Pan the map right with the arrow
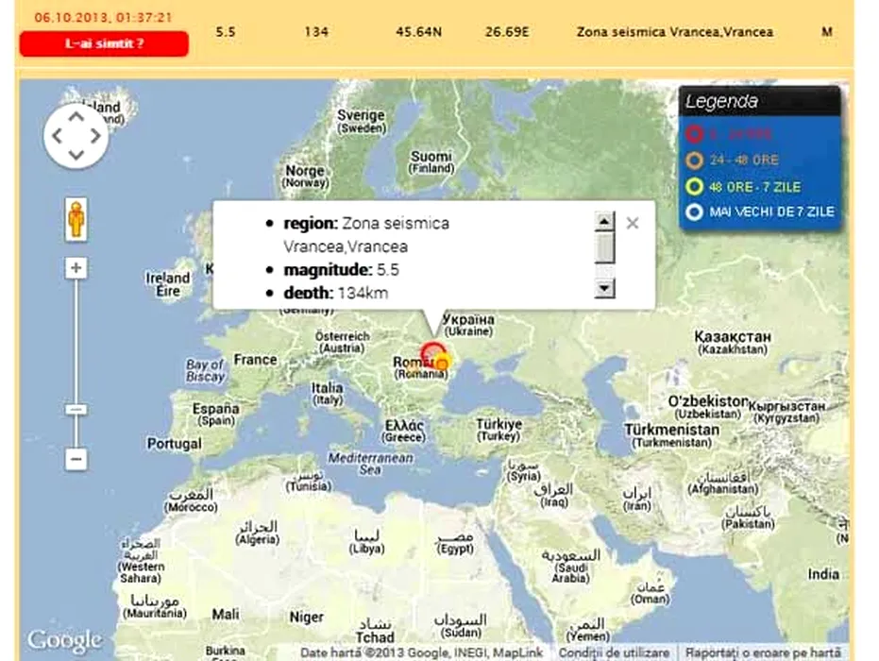The height and width of the screenshot is (661, 879). (95, 136)
